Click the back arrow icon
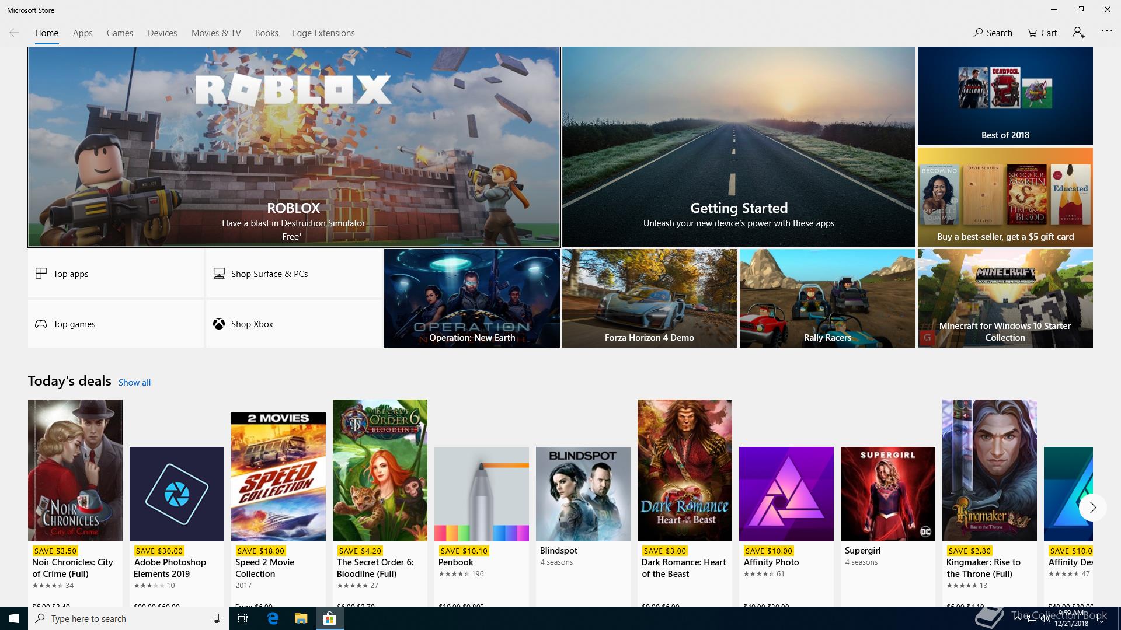1121x630 pixels. click(x=14, y=33)
